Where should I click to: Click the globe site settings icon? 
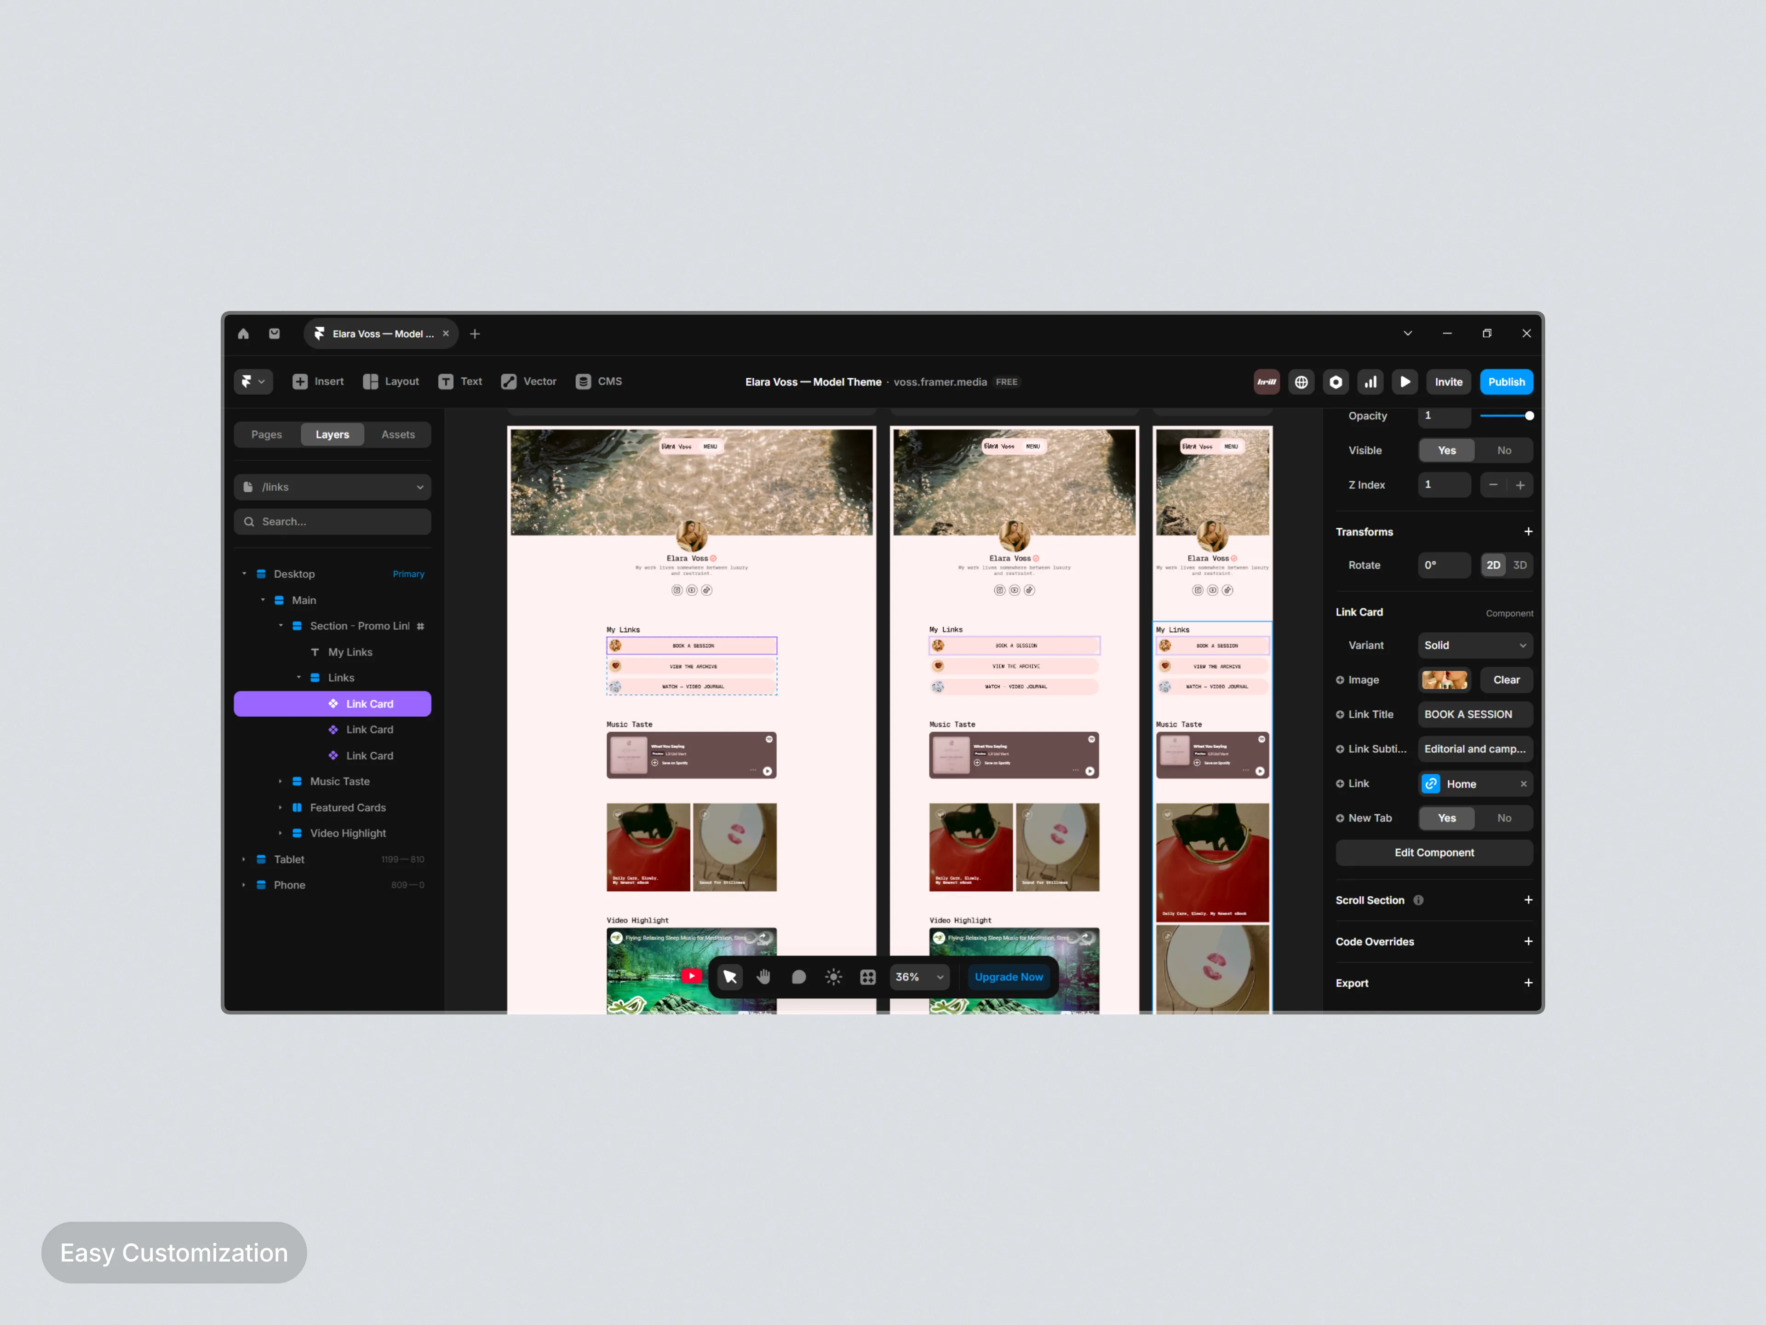point(1302,382)
